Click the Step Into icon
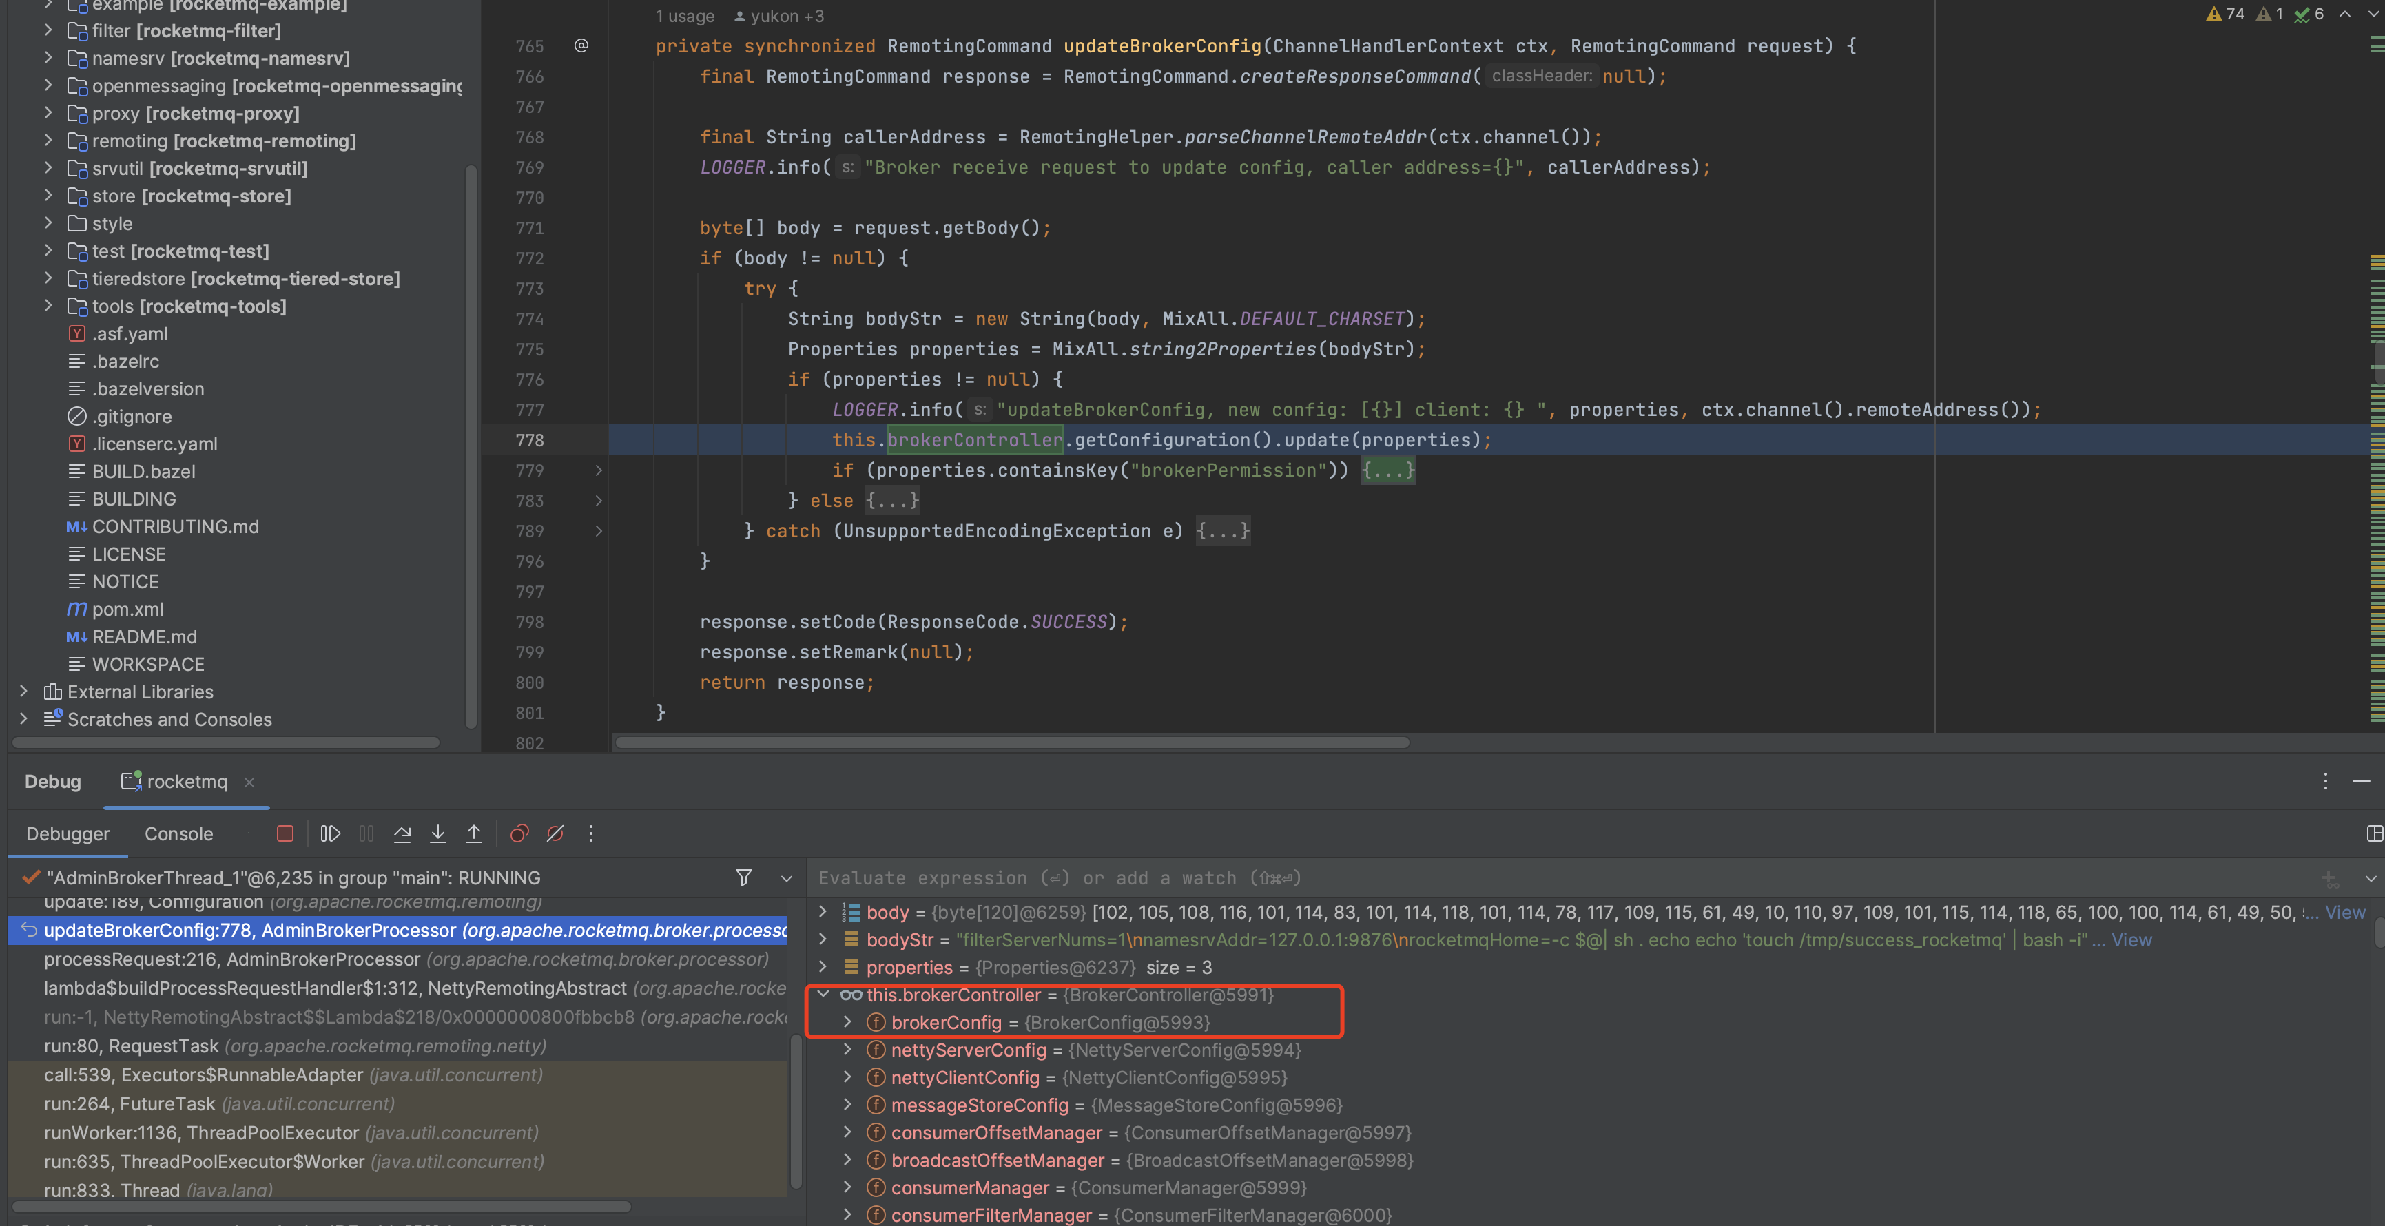2385x1226 pixels. (438, 833)
